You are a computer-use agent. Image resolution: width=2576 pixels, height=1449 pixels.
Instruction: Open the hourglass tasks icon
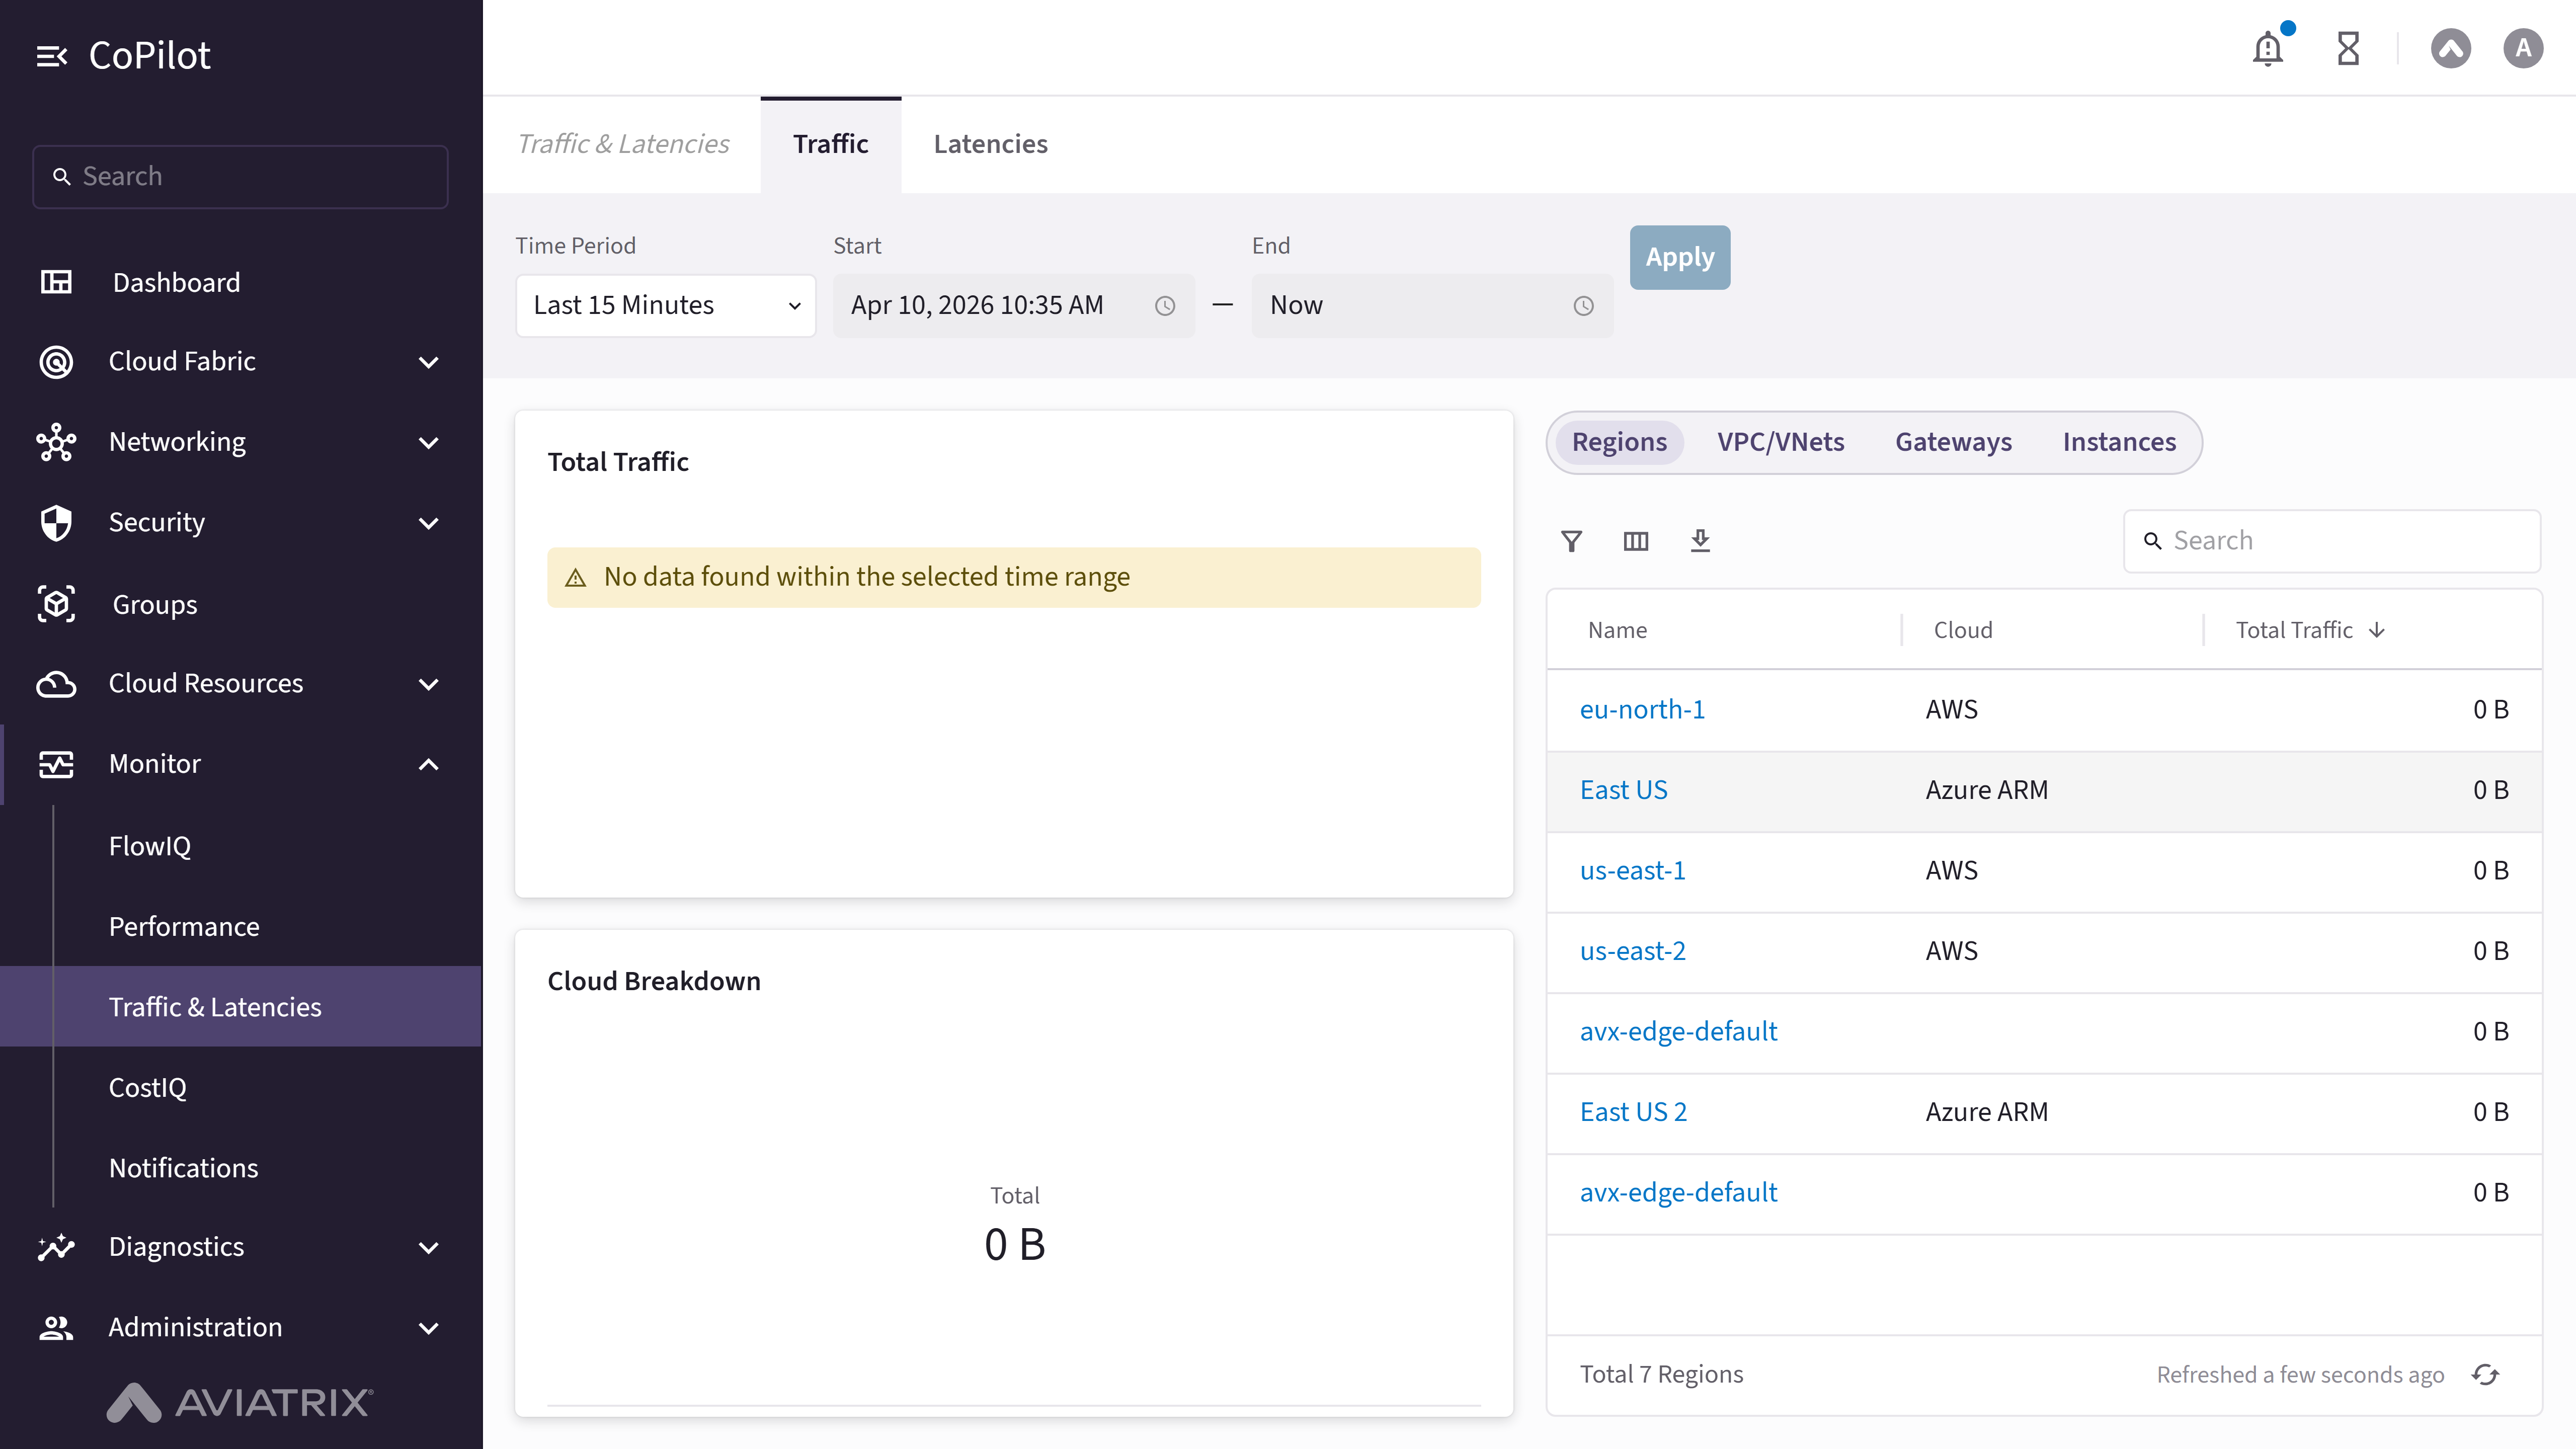(2348, 48)
